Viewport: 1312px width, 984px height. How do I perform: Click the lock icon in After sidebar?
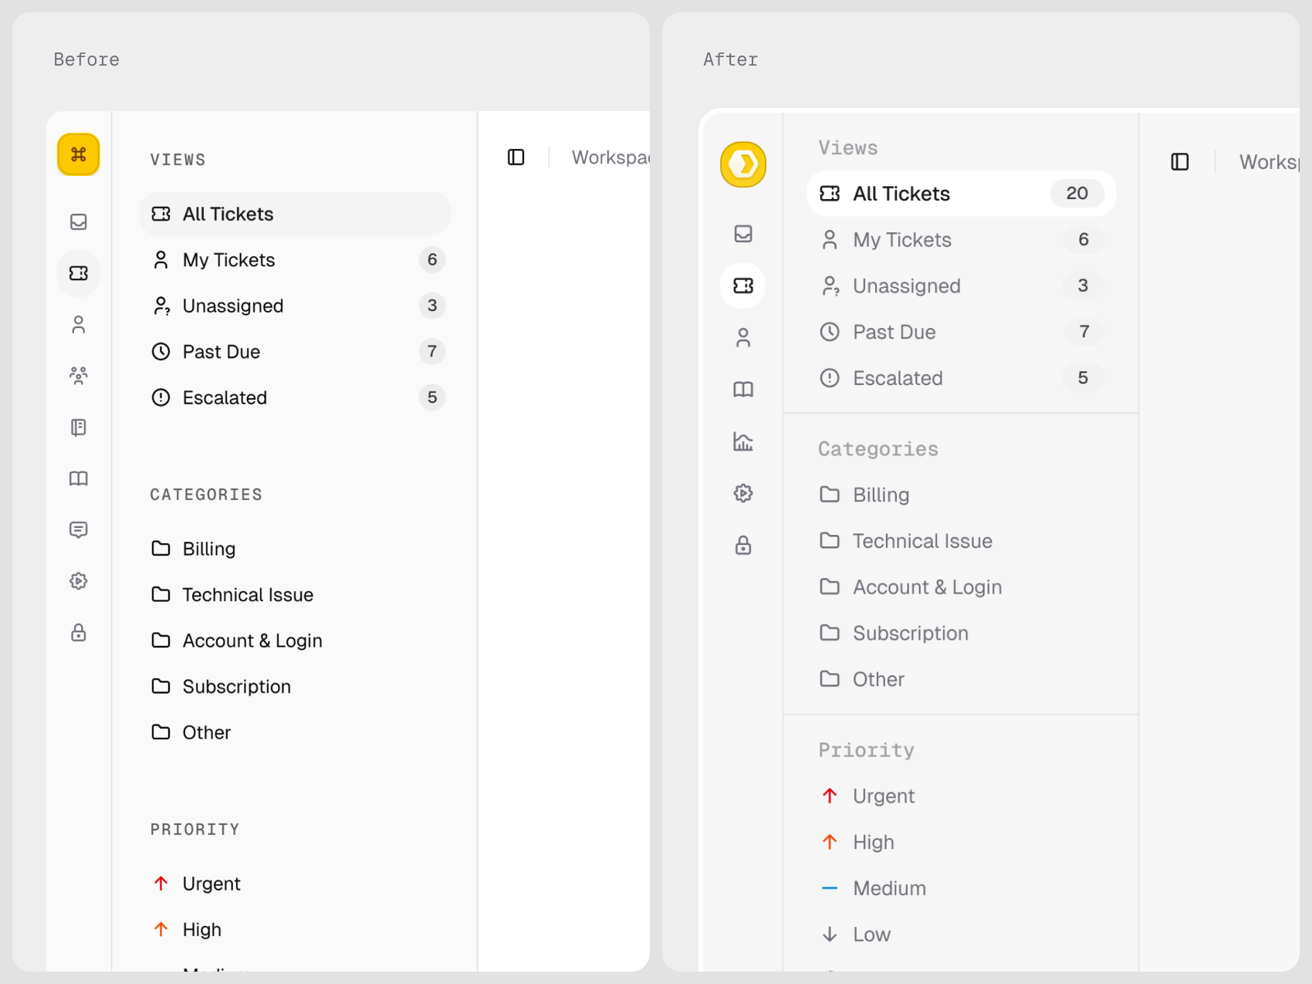[743, 546]
